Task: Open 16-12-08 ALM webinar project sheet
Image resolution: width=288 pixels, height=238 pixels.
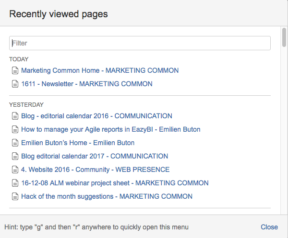Action: coord(115,183)
